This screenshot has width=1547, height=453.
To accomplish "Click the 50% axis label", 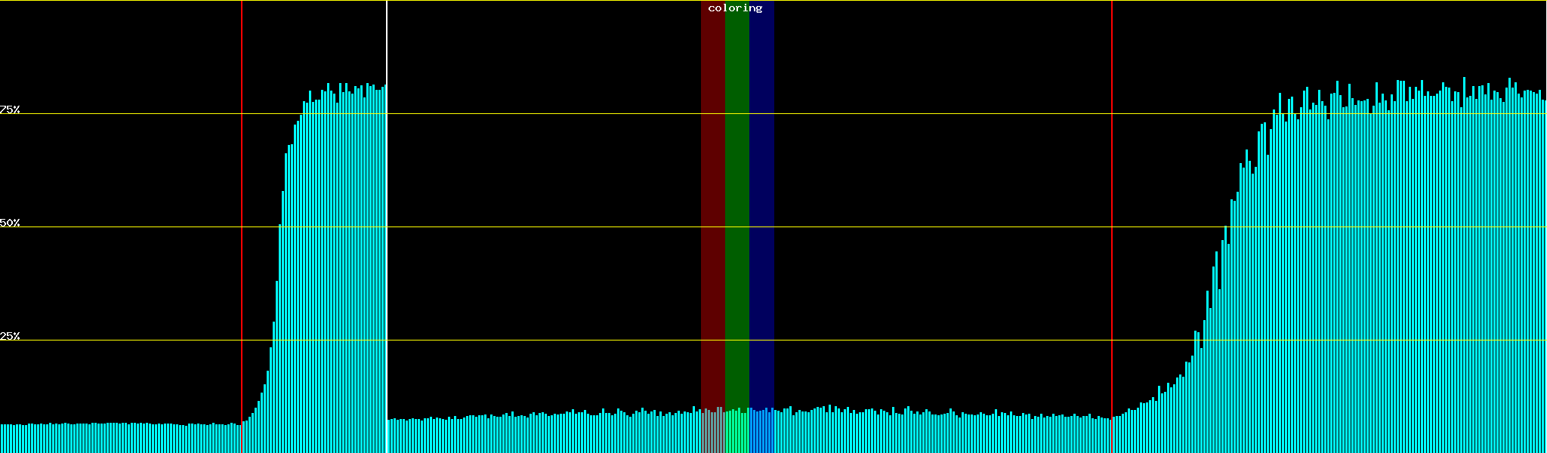I will click(x=10, y=223).
